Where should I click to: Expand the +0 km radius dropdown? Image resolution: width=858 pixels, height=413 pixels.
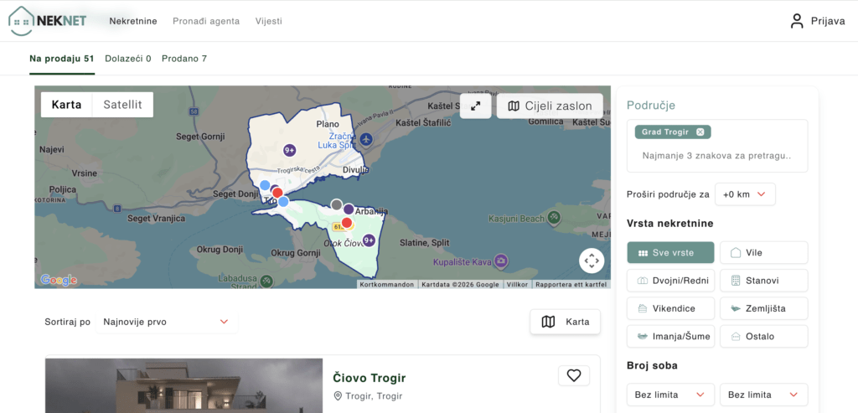tap(744, 194)
